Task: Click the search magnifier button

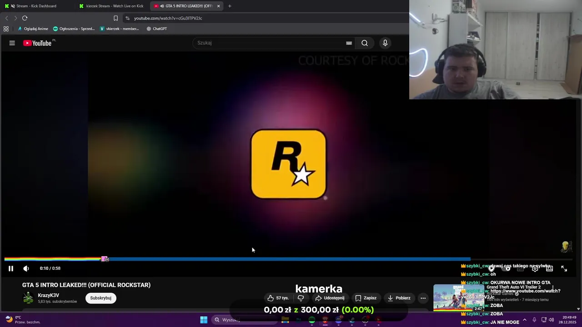Action: [365, 43]
